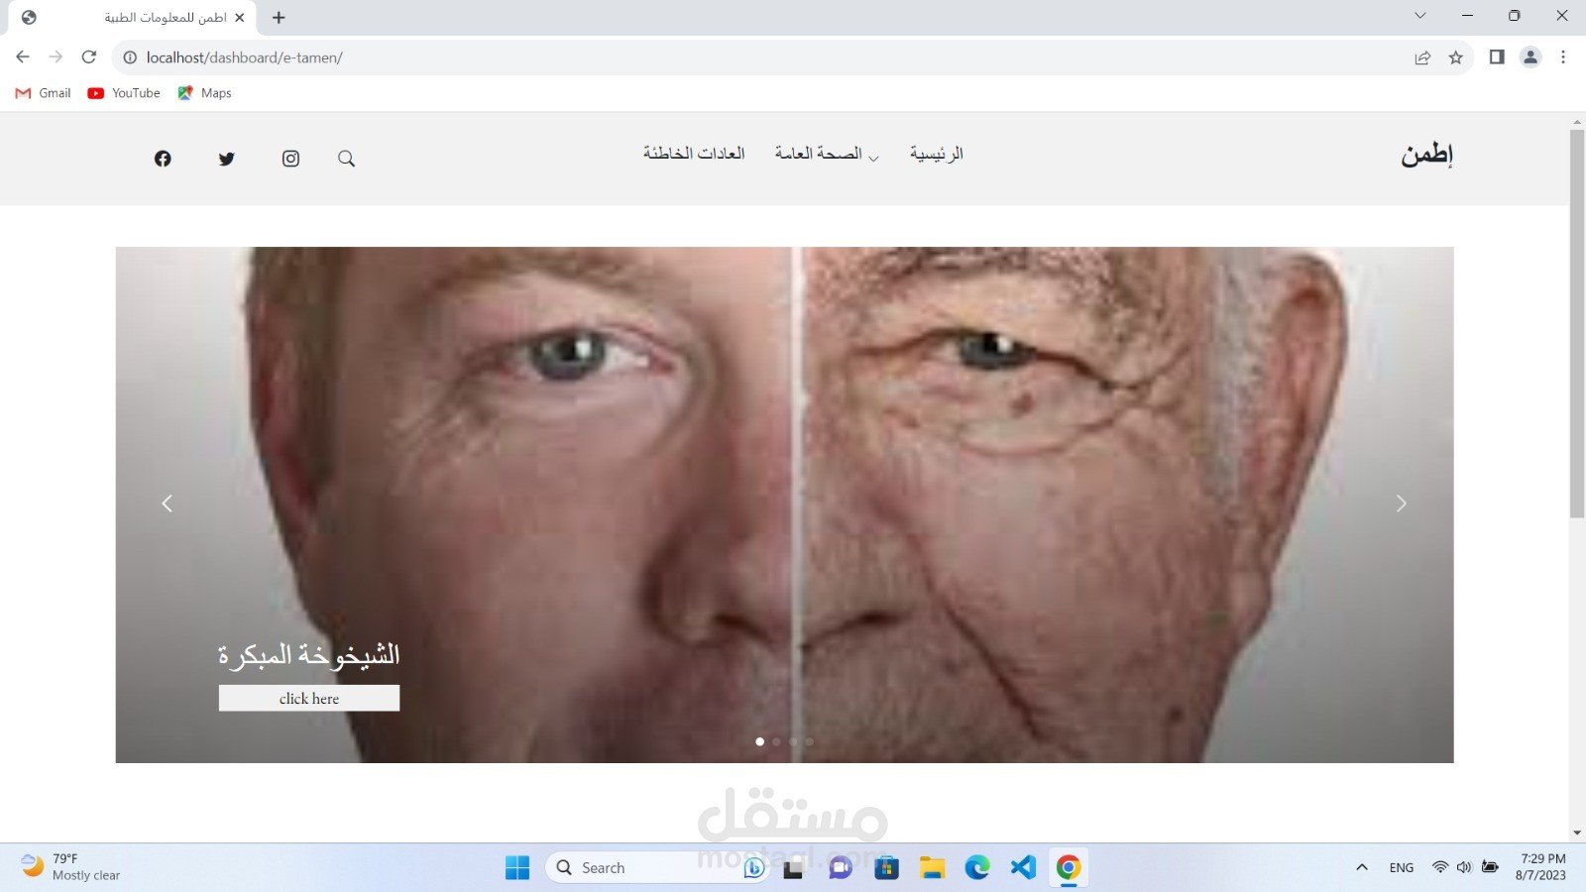This screenshot has width=1586, height=892.
Task: Select the second carousel indicator dot
Action: tap(776, 741)
